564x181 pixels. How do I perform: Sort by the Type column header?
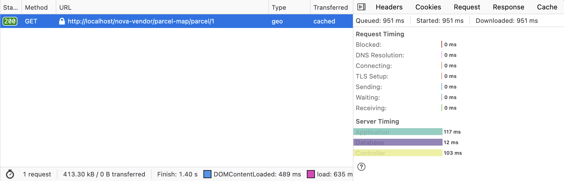tap(279, 7)
